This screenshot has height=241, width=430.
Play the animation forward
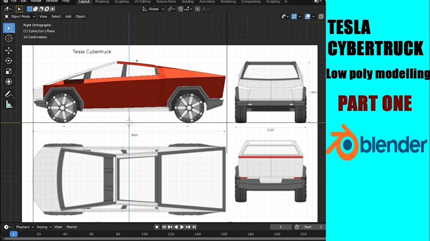(182, 227)
